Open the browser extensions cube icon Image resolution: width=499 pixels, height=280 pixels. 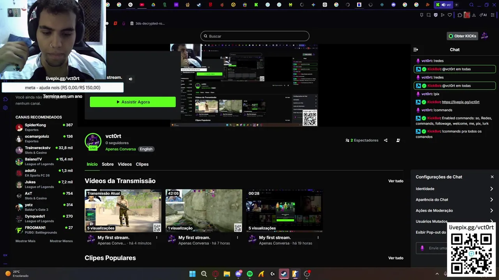(460, 15)
